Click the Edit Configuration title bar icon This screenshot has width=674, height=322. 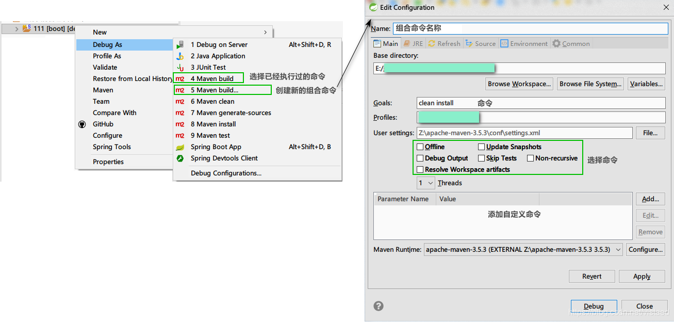[373, 7]
